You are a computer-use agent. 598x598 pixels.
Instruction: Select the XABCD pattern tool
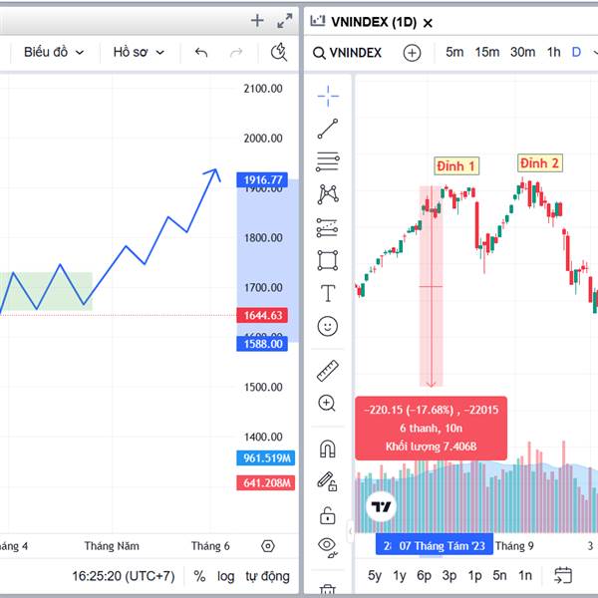[328, 194]
